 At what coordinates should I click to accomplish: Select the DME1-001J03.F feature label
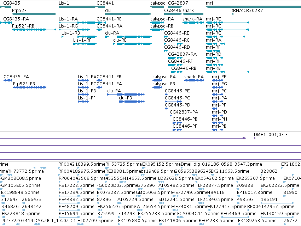[x=271, y=135]
